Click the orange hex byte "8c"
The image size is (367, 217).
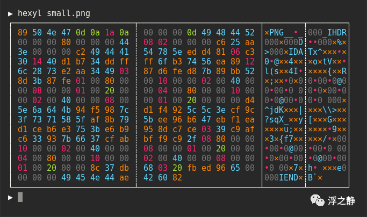(x=95, y=168)
